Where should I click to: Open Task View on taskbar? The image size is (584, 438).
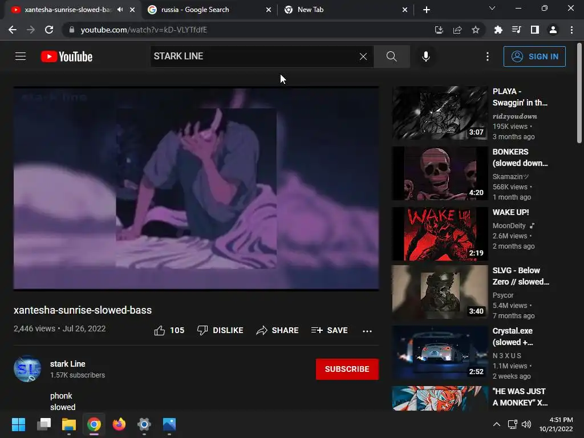(43, 424)
